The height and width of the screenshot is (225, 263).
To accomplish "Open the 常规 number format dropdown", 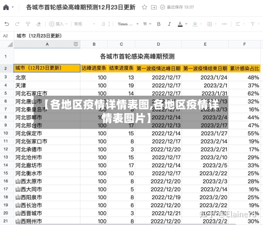I will [x=85, y=24].
